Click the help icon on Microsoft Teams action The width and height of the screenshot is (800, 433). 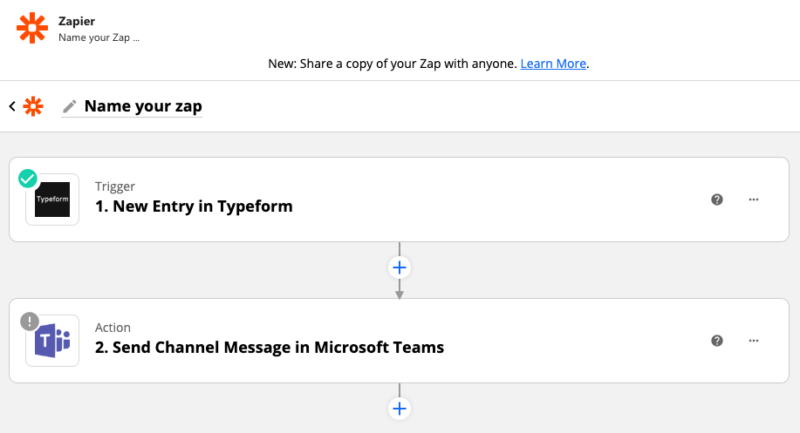pos(717,341)
